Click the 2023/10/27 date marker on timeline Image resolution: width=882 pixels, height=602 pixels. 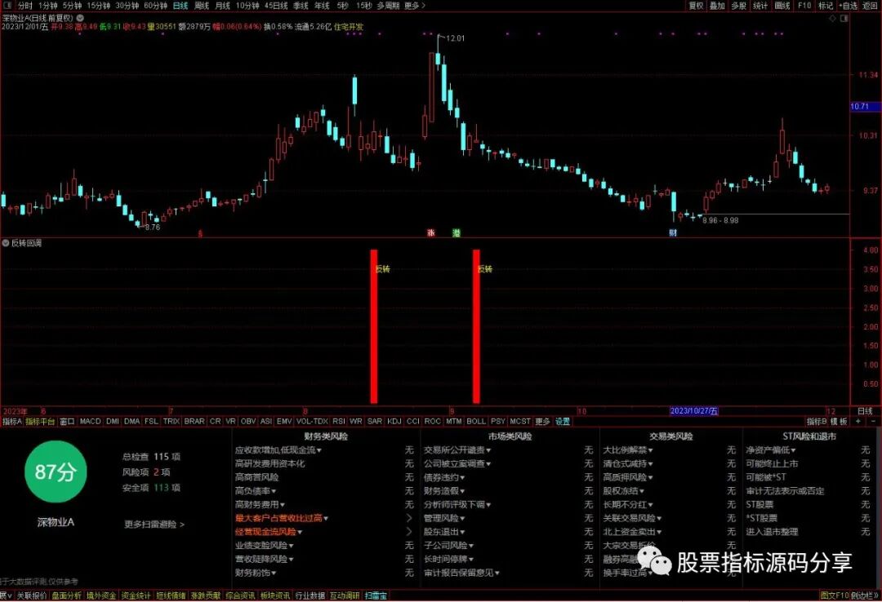(x=694, y=411)
